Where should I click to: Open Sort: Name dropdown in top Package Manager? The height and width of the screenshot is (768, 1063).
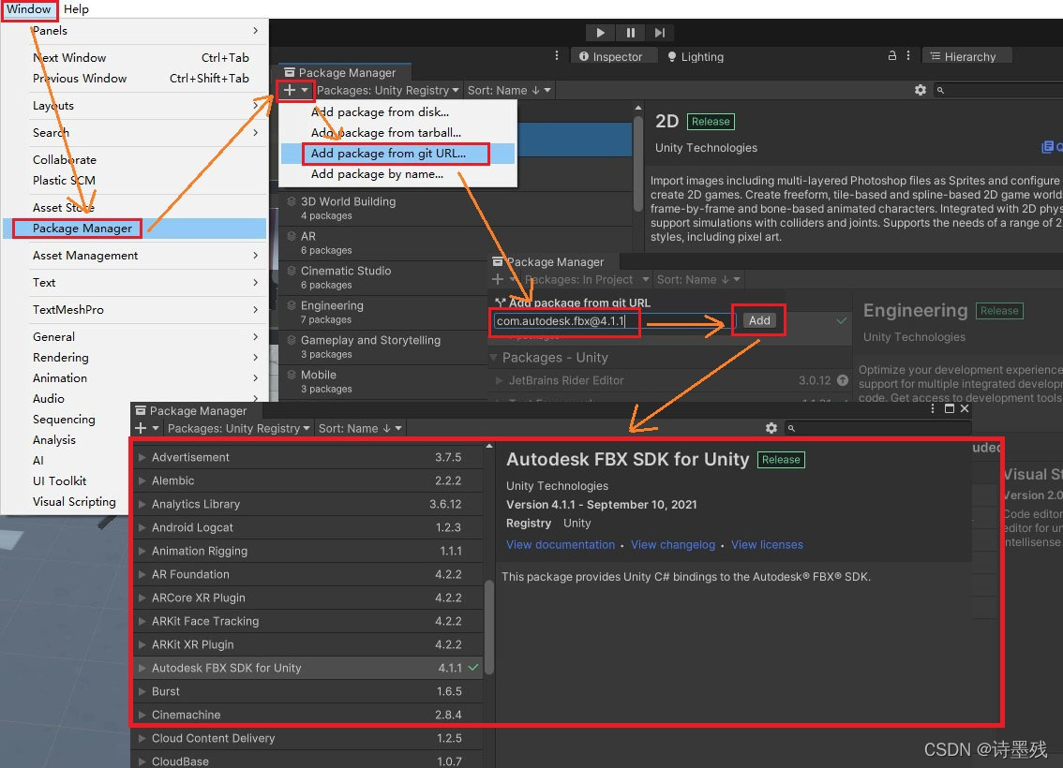click(x=509, y=90)
